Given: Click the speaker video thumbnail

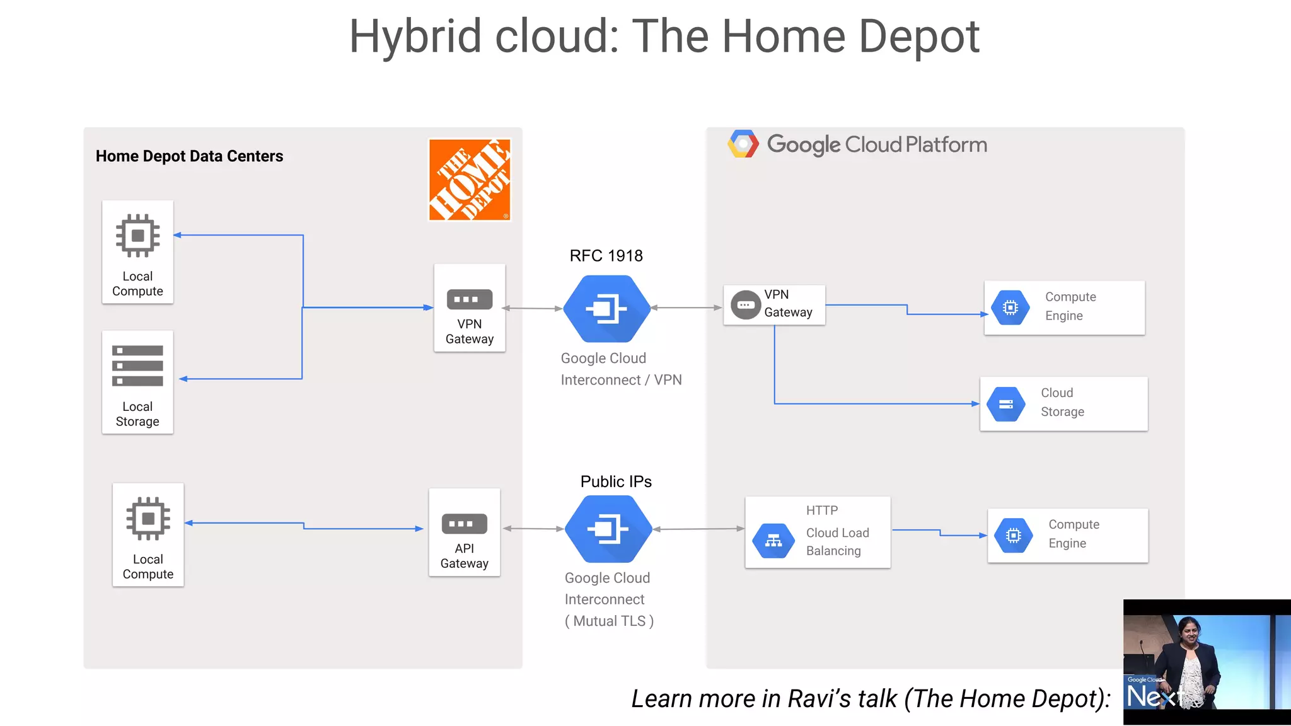Looking at the screenshot, I should coord(1207,661).
